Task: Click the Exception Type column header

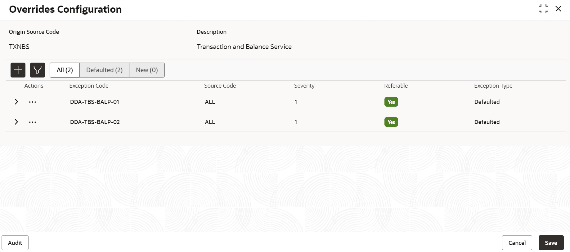Action: point(493,86)
